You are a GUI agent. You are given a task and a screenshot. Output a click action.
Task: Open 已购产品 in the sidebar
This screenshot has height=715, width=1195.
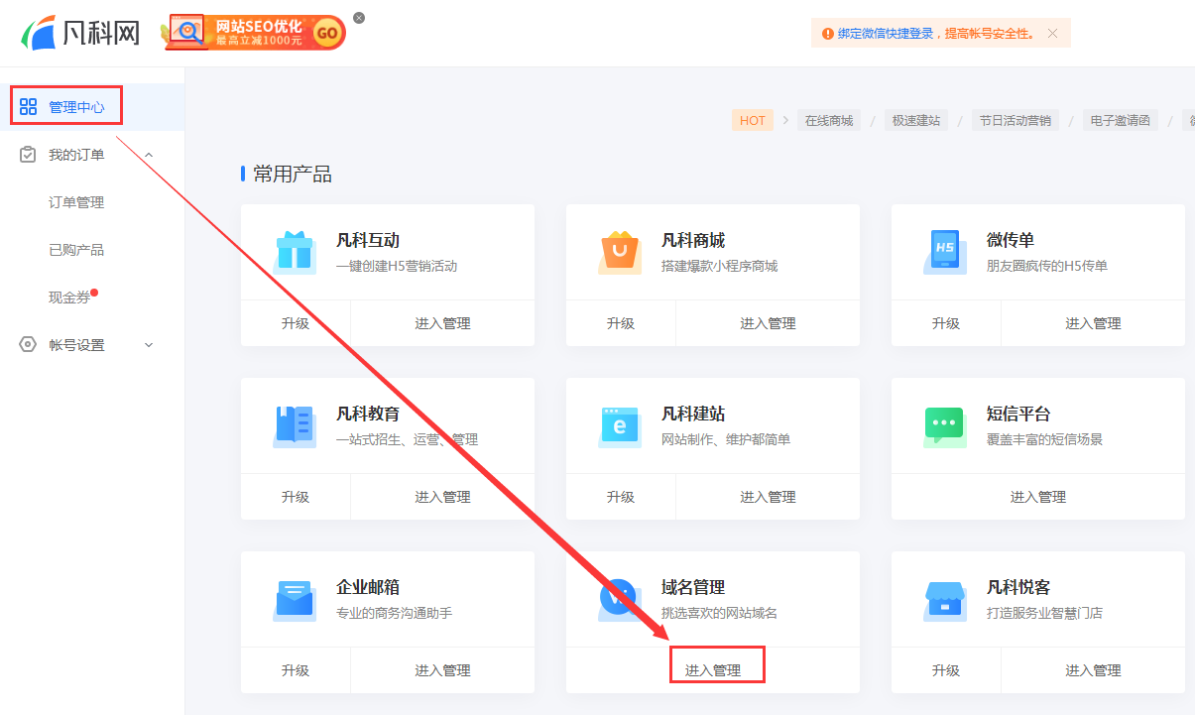(76, 250)
